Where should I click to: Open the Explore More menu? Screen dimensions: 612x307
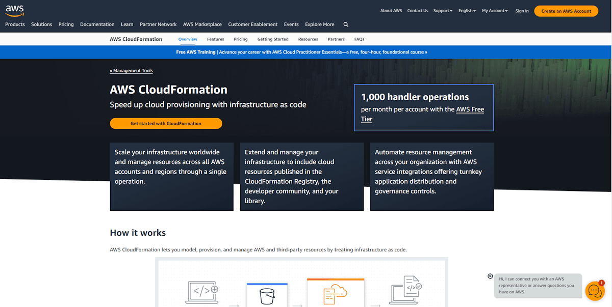click(320, 24)
